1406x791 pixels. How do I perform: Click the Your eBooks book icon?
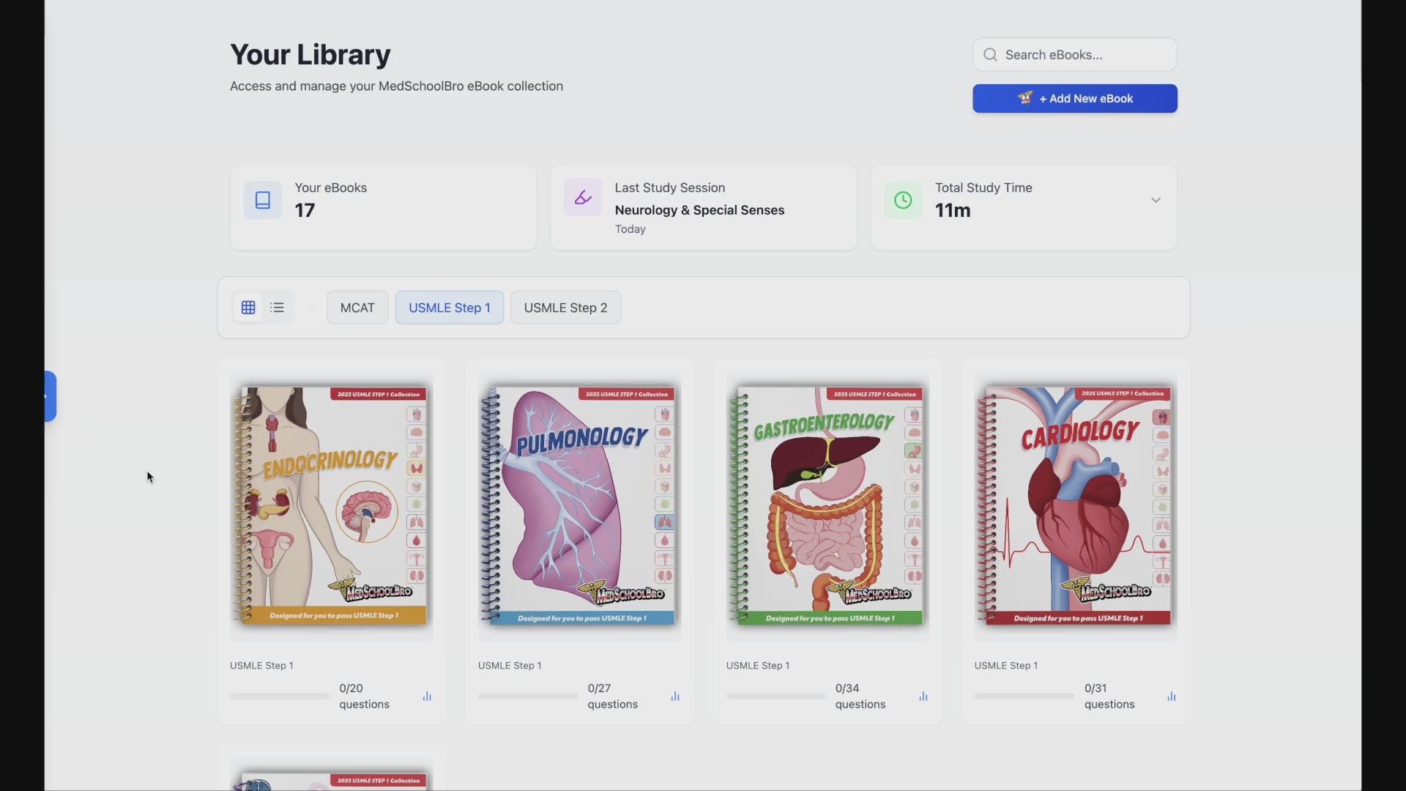pos(262,200)
